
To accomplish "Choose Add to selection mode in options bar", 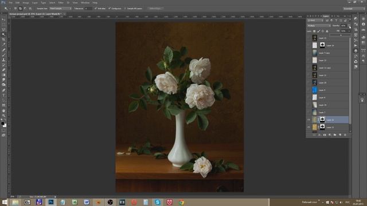I will click(21, 9).
